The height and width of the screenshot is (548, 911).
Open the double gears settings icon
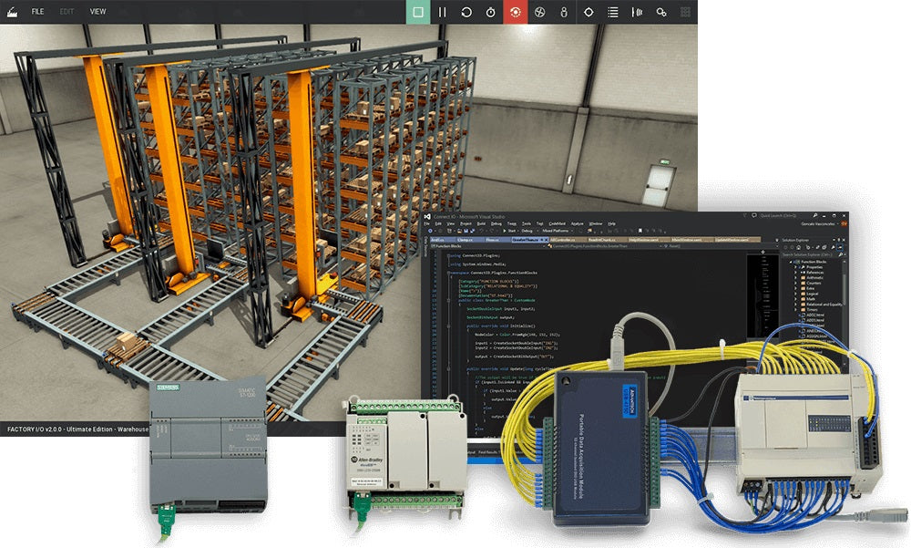(x=661, y=12)
